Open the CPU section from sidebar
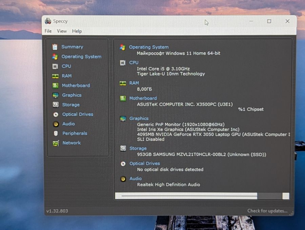The height and width of the screenshot is (230, 305). 66,66
